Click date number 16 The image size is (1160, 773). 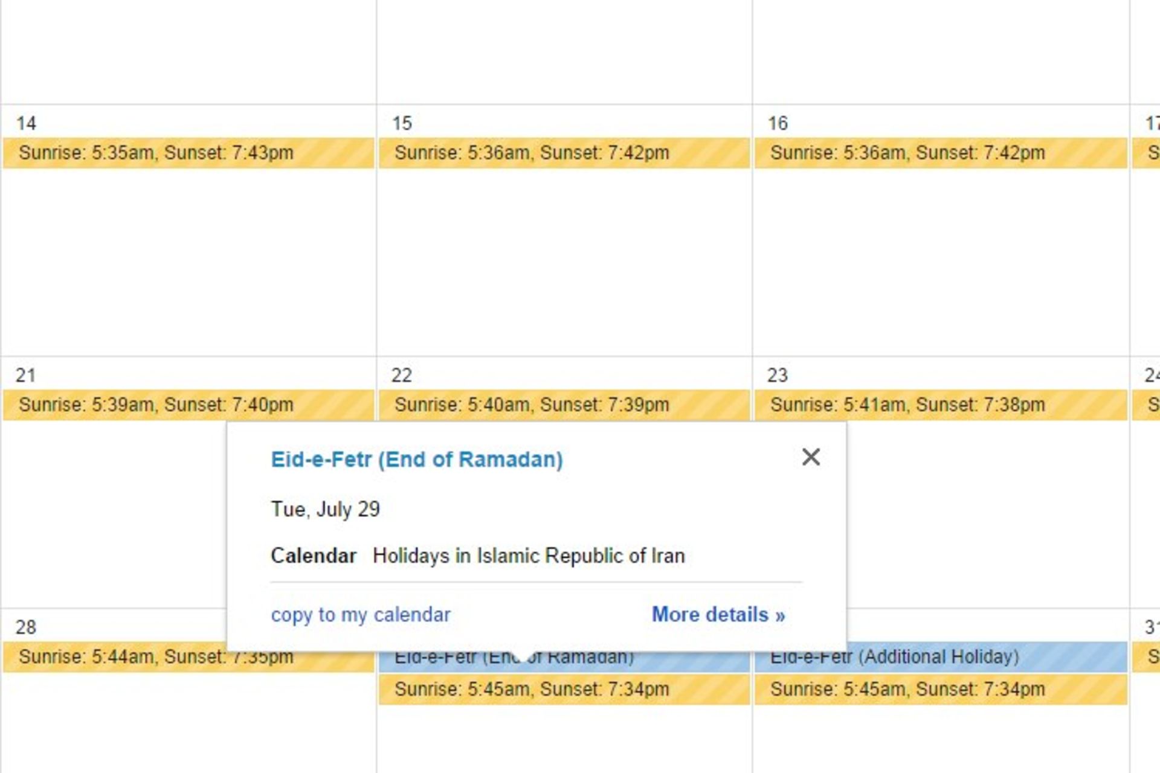(778, 123)
